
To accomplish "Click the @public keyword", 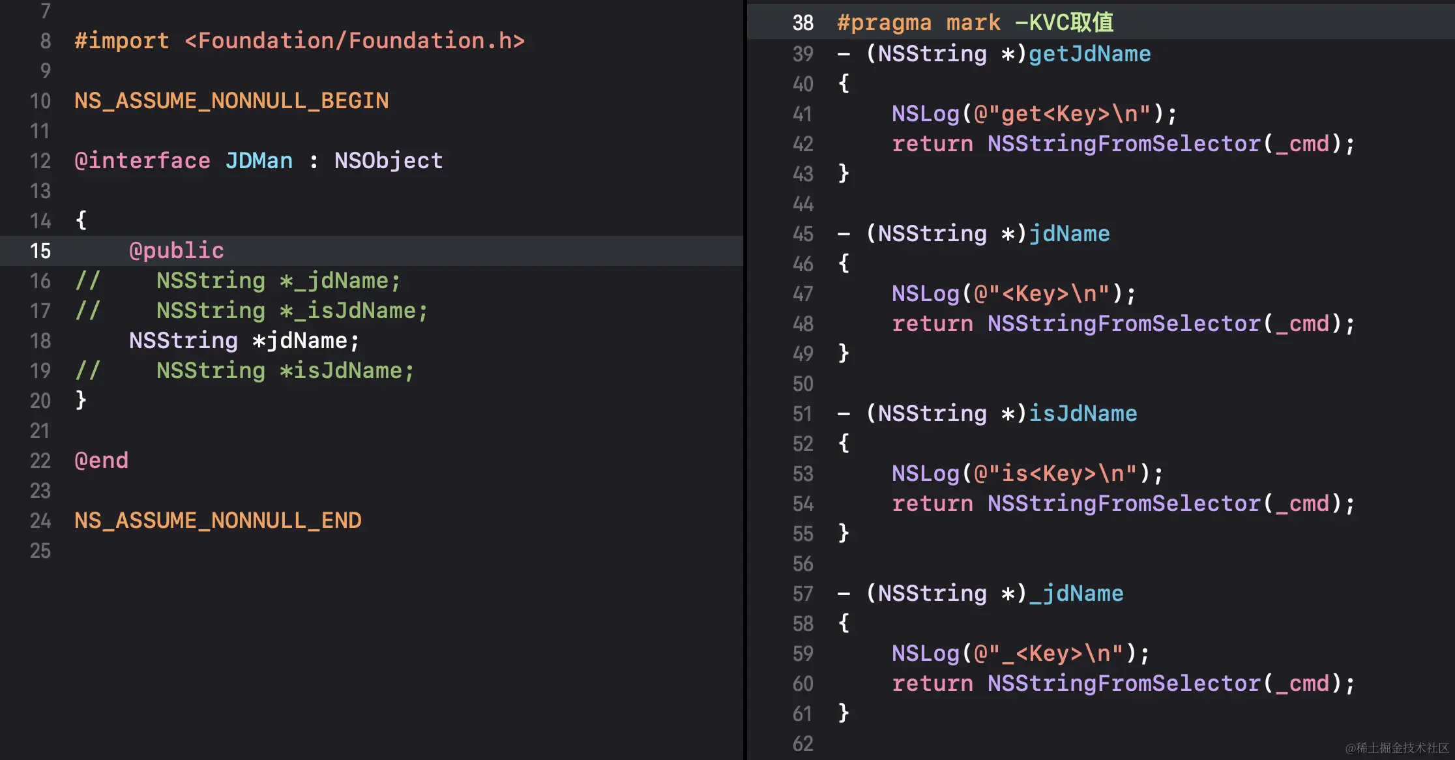I will pos(176,251).
